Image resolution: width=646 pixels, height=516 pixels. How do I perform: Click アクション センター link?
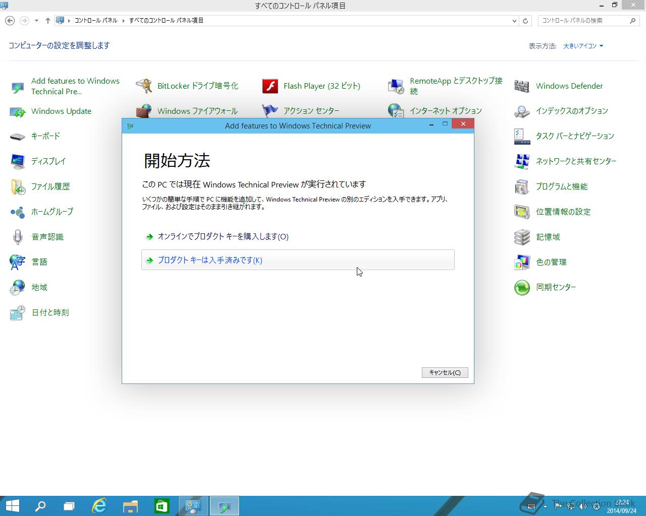coord(311,111)
